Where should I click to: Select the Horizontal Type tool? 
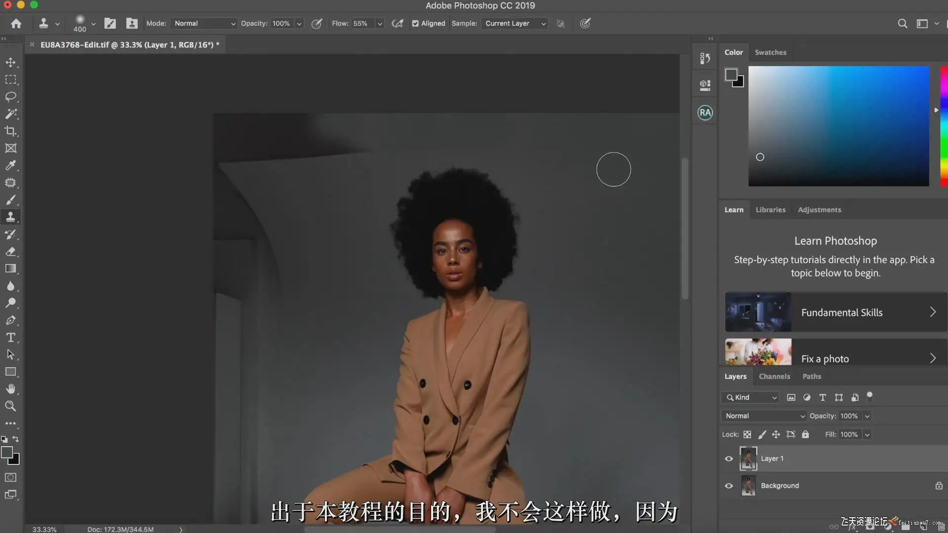[x=10, y=338]
